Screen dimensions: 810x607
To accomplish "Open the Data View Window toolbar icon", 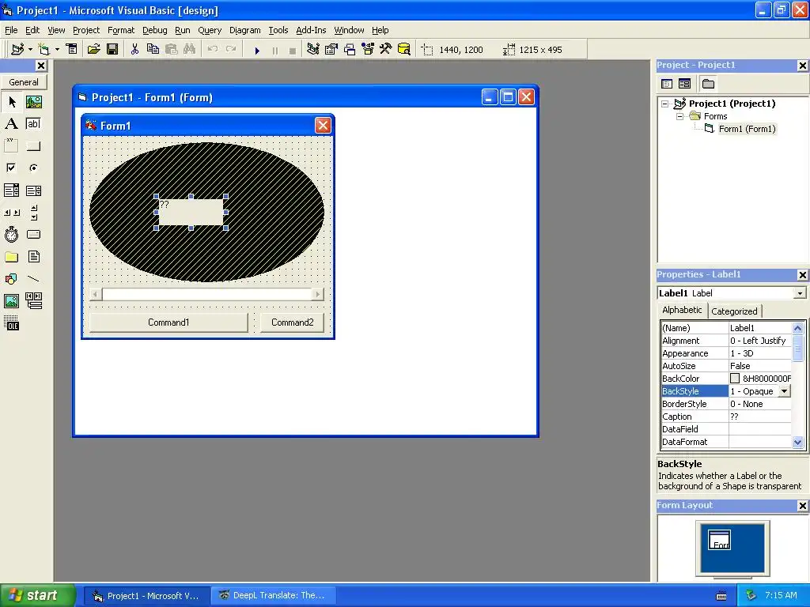I will point(404,49).
